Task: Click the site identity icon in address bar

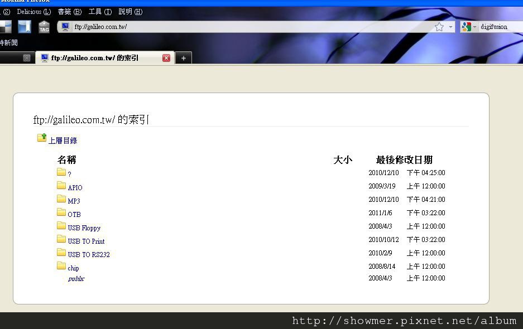Action: [65, 27]
